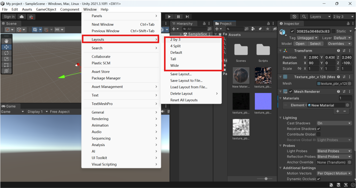This screenshot has height=188, width=356.
Task: Open the Motion Vectors dropdown
Action: (334, 173)
